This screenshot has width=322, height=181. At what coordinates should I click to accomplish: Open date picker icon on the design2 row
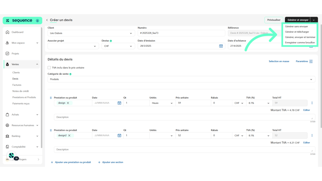[x=119, y=136]
